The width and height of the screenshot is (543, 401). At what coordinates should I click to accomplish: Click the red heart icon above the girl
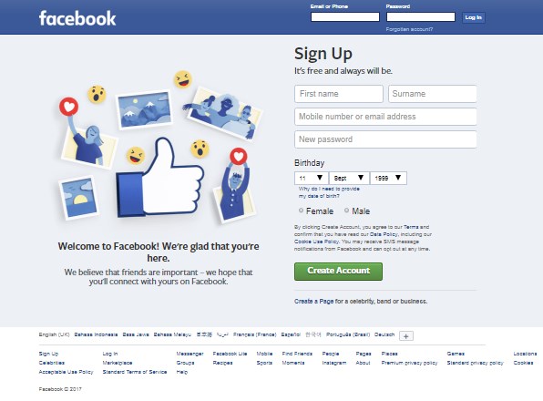click(68, 107)
